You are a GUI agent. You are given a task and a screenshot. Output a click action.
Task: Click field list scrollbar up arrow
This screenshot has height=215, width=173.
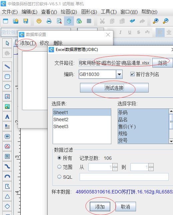[x=171, y=111]
